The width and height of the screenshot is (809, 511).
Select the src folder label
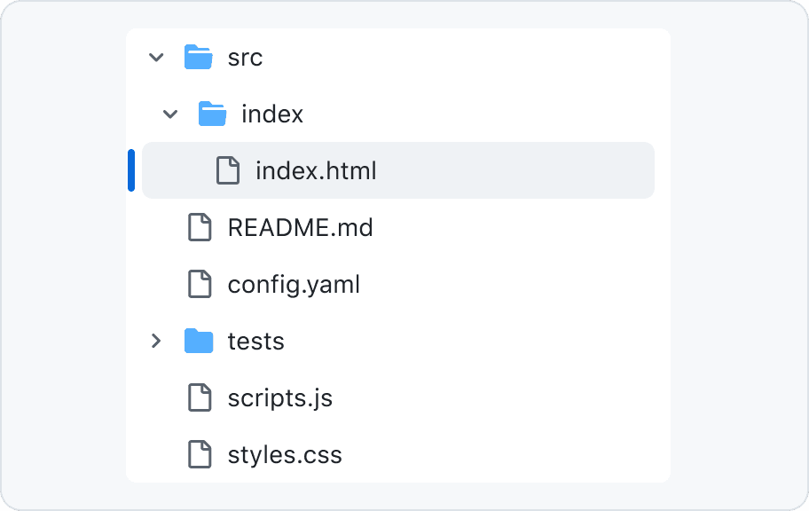click(245, 58)
